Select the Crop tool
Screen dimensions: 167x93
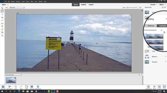[x=2, y=33]
